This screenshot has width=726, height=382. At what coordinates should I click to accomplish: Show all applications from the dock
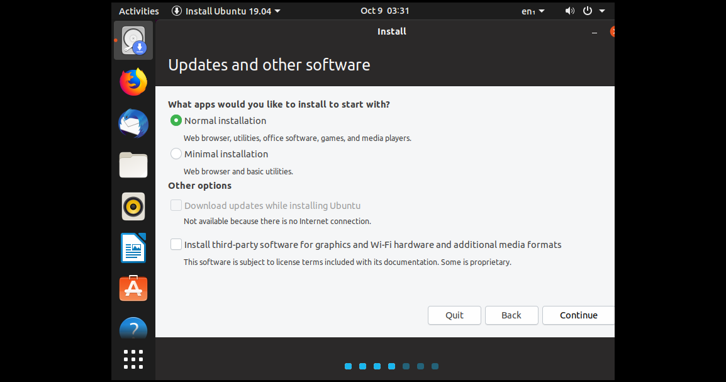(x=133, y=359)
